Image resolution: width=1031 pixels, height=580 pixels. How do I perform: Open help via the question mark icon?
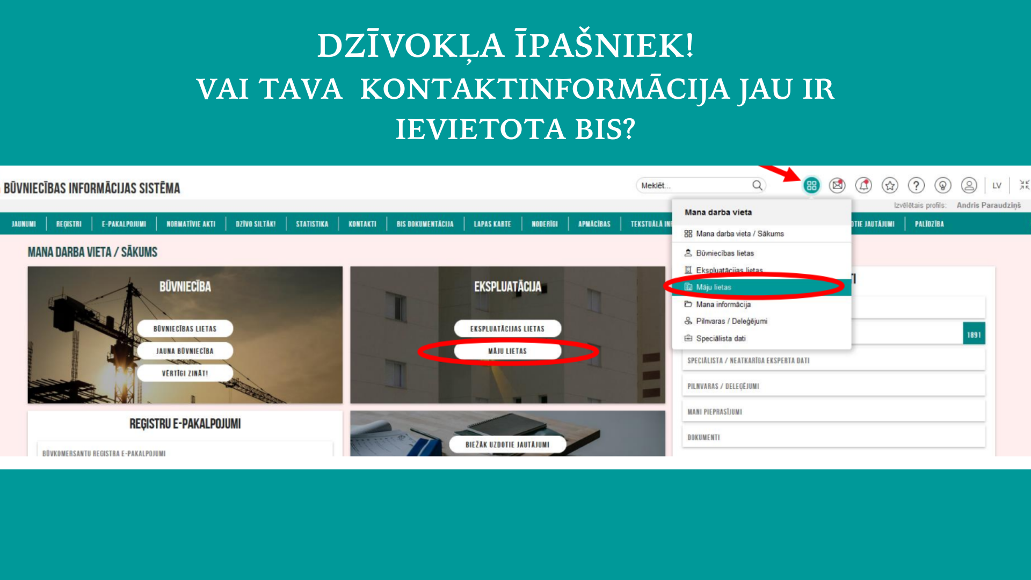[916, 185]
